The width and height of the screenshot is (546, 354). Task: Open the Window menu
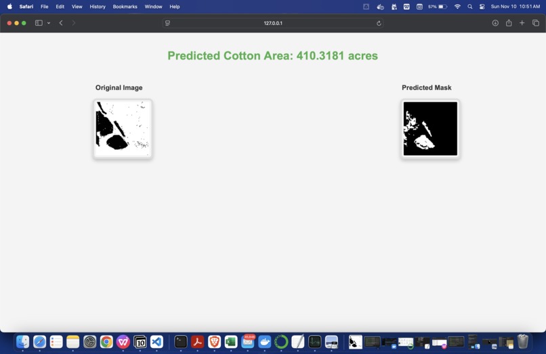pyautogui.click(x=153, y=7)
